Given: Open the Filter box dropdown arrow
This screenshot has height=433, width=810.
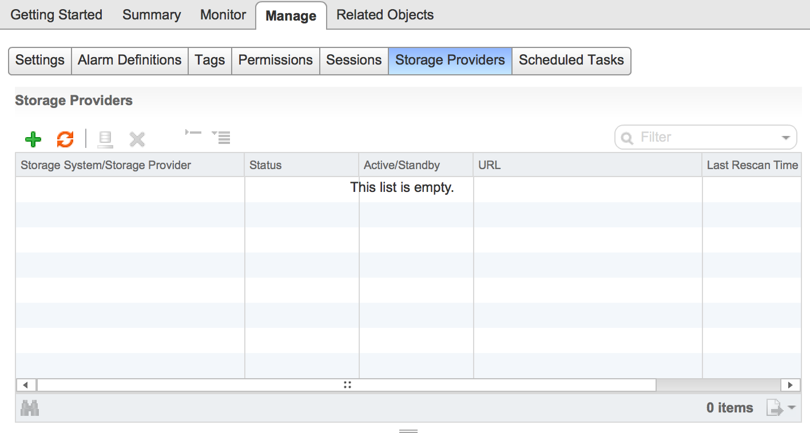Looking at the screenshot, I should (x=786, y=138).
